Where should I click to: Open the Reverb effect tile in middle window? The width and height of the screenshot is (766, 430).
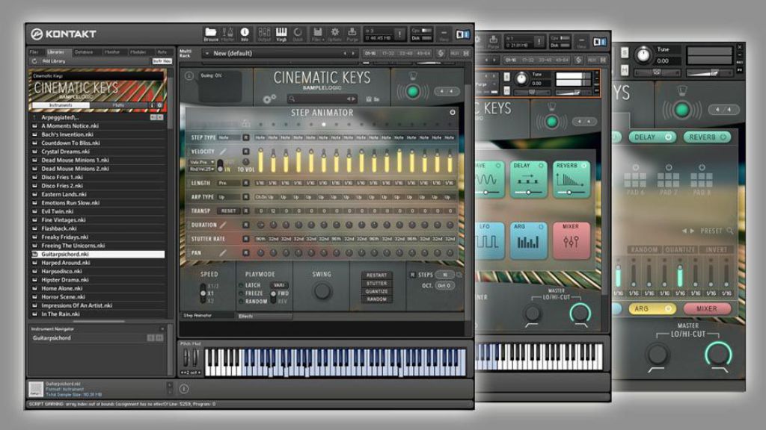[571, 180]
